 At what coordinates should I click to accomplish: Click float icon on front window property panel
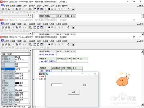point(29,50)
